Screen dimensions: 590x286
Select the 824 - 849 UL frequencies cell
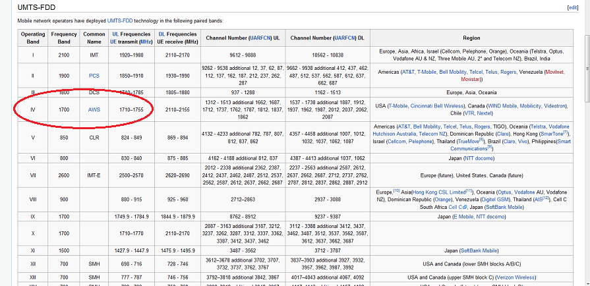tap(131, 138)
